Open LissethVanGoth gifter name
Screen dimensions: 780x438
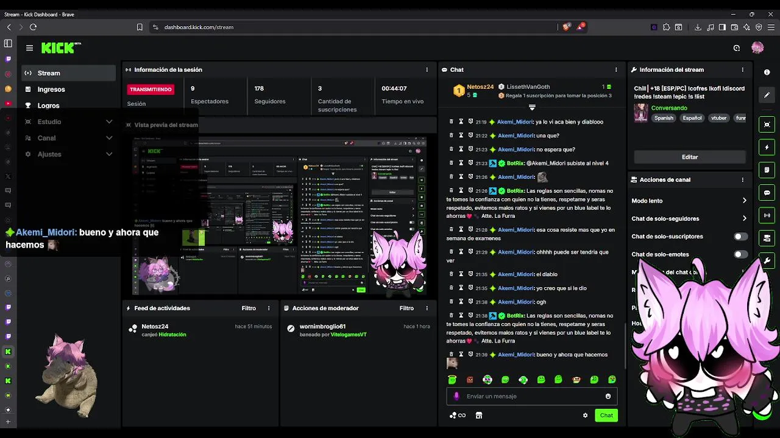click(528, 87)
